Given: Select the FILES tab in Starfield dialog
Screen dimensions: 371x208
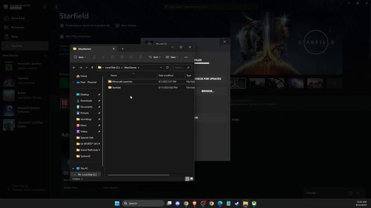Looking at the screenshot, I should tap(198, 60).
